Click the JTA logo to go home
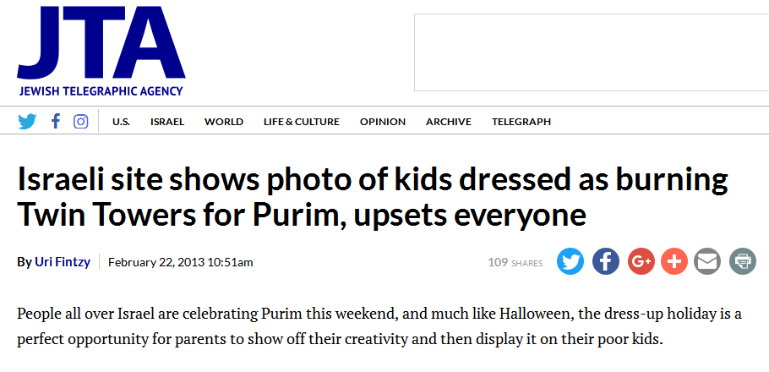The height and width of the screenshot is (372, 769). 101,42
